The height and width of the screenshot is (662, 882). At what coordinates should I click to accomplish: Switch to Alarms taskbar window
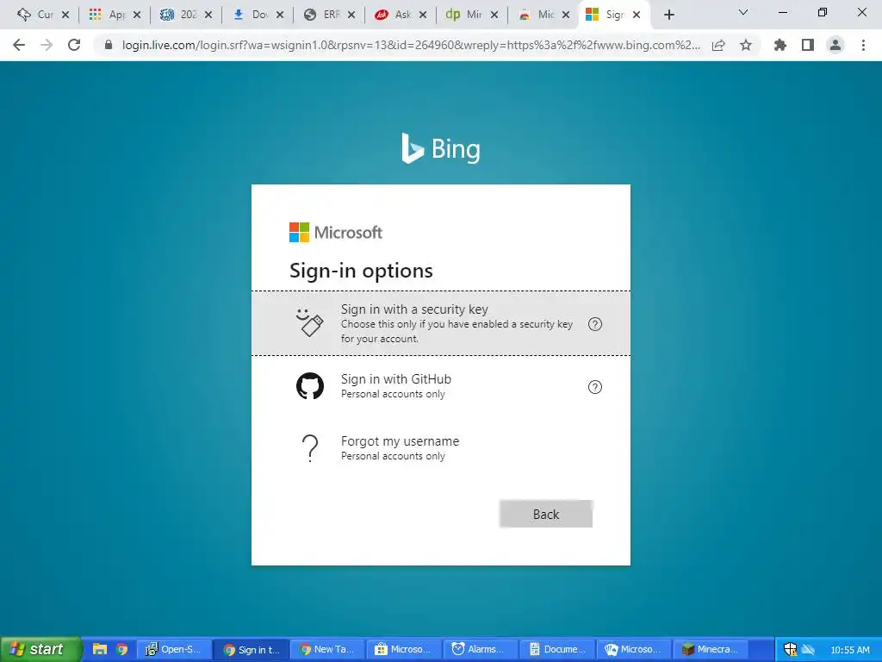(x=481, y=649)
